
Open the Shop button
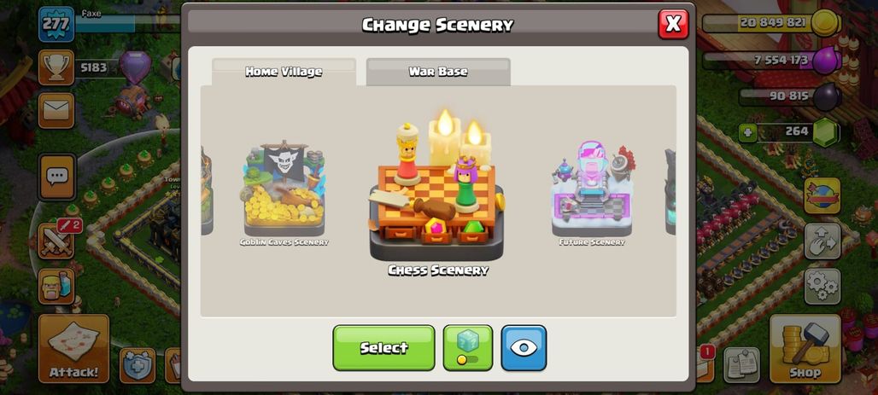click(805, 349)
